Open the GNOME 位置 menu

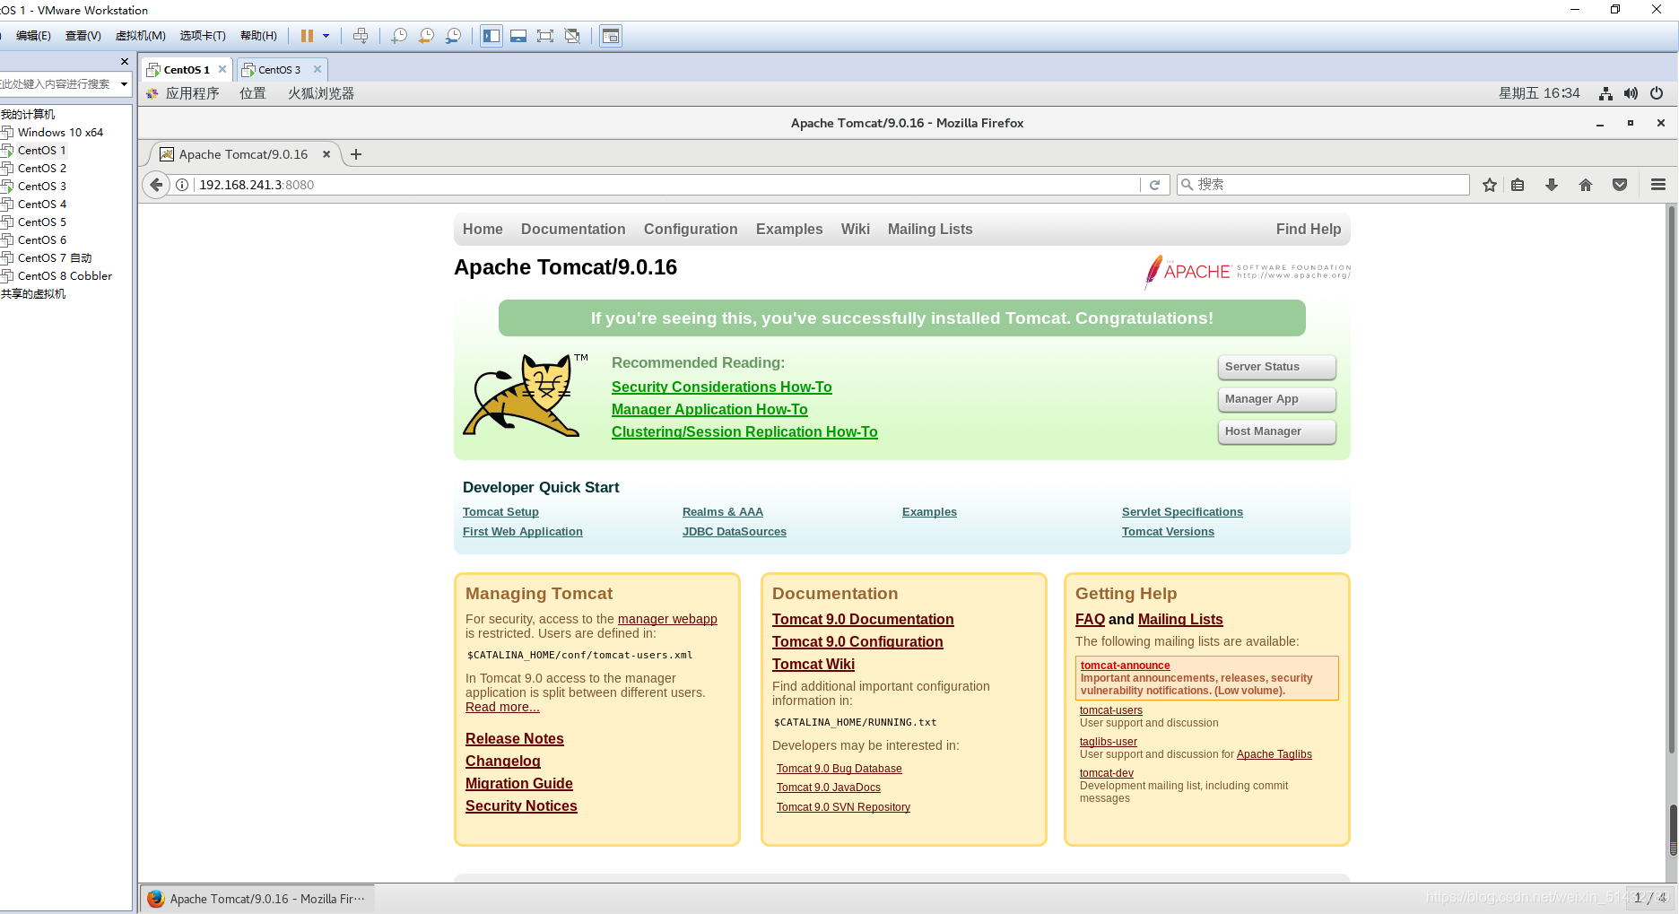pyautogui.click(x=253, y=93)
